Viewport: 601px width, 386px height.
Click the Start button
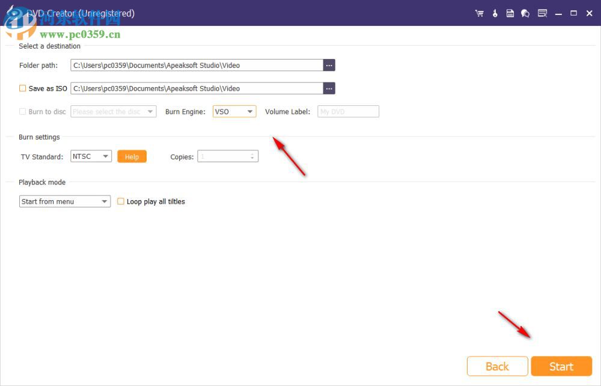coord(561,366)
